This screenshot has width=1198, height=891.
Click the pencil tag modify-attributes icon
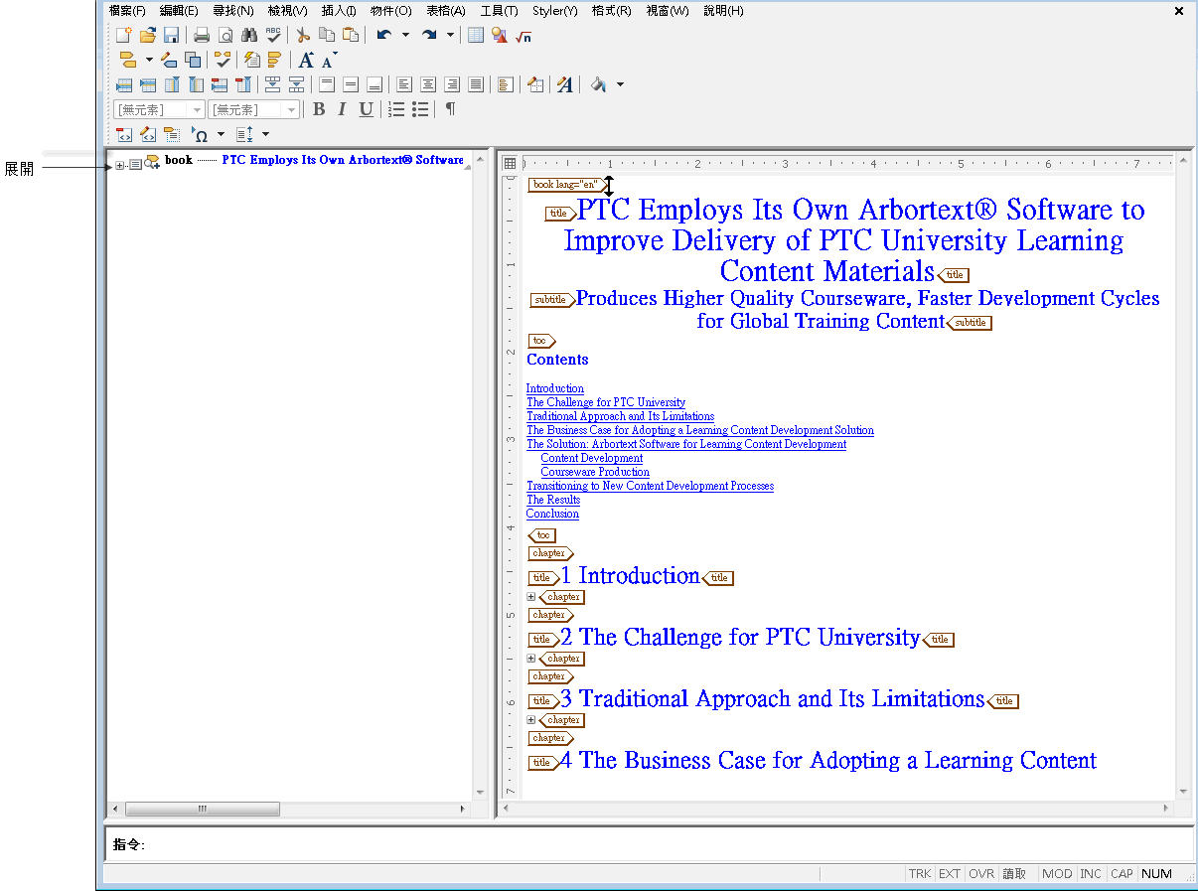pos(169,60)
